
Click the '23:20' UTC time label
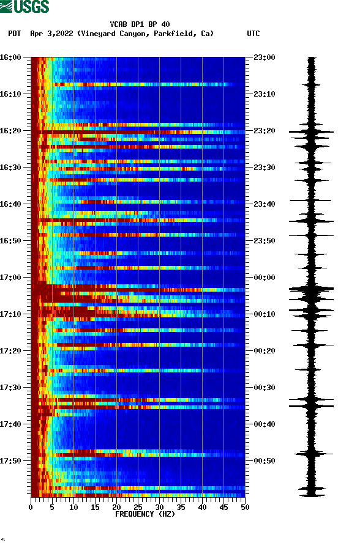265,131
